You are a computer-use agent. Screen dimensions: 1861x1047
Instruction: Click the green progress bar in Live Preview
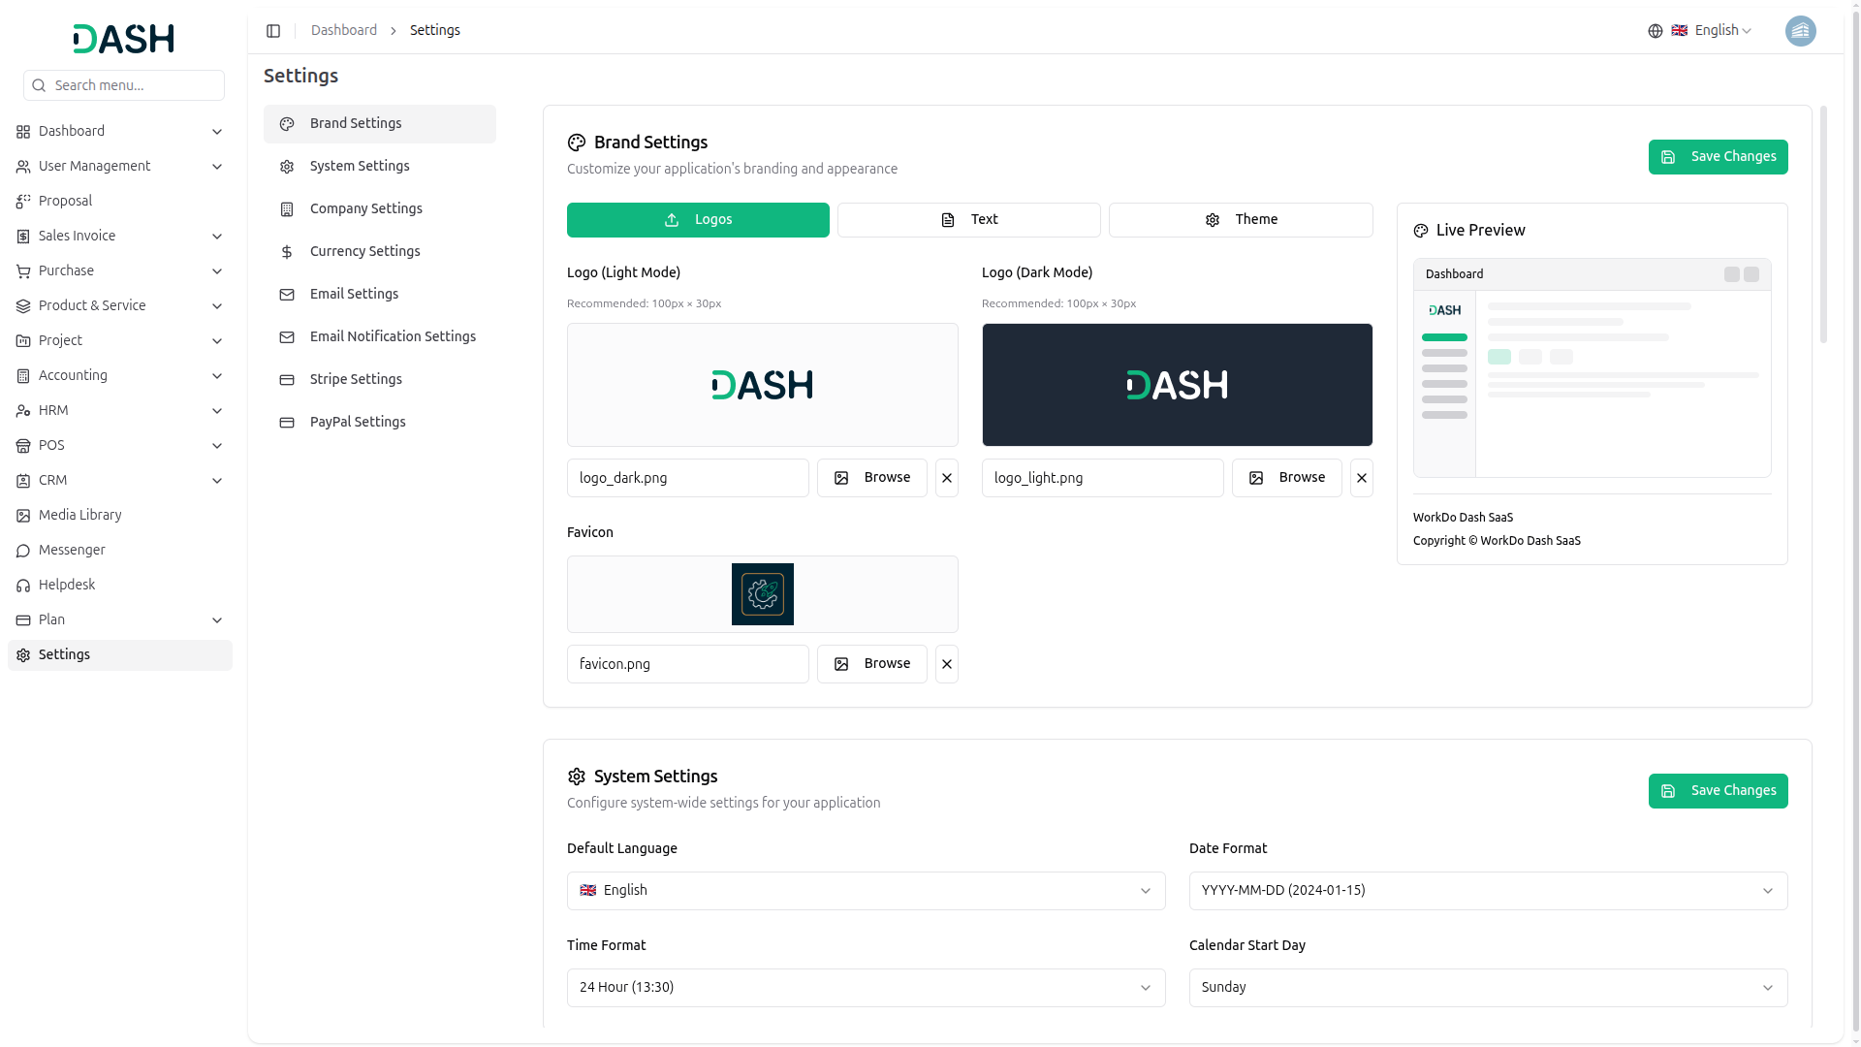pos(1443,337)
